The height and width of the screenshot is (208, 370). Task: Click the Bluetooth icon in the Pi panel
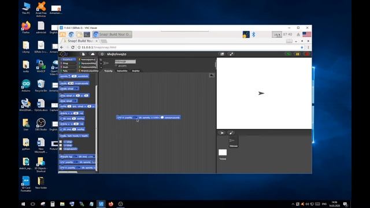(253, 35)
